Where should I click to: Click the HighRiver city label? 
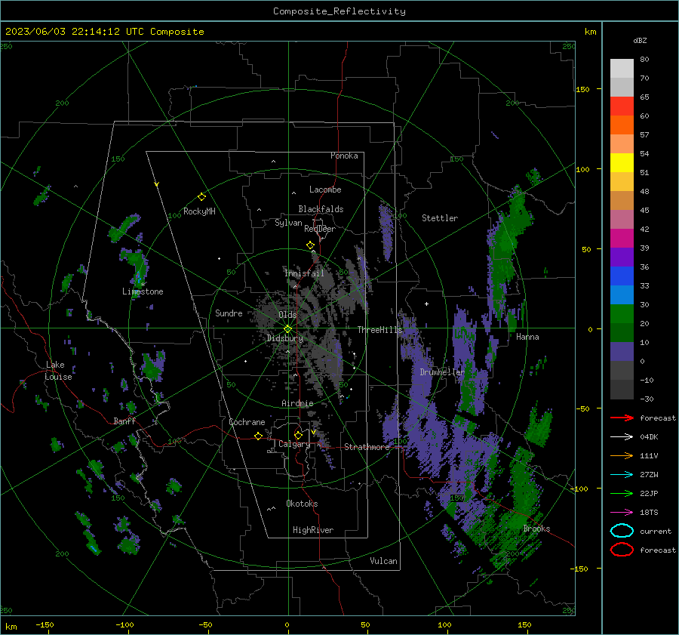click(x=313, y=530)
